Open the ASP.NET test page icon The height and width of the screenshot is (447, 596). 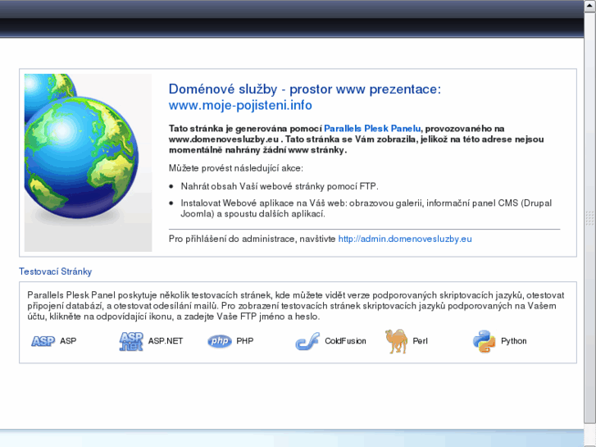coord(131,341)
